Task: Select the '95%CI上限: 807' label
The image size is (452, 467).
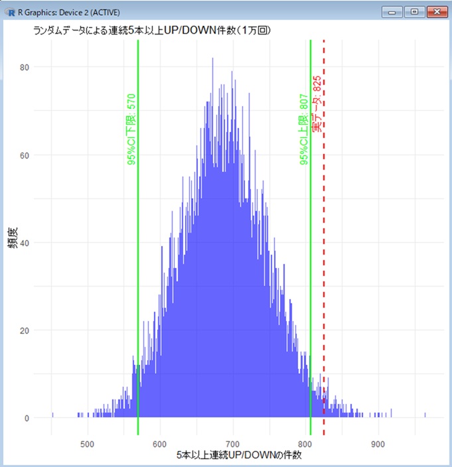Action: pos(304,129)
